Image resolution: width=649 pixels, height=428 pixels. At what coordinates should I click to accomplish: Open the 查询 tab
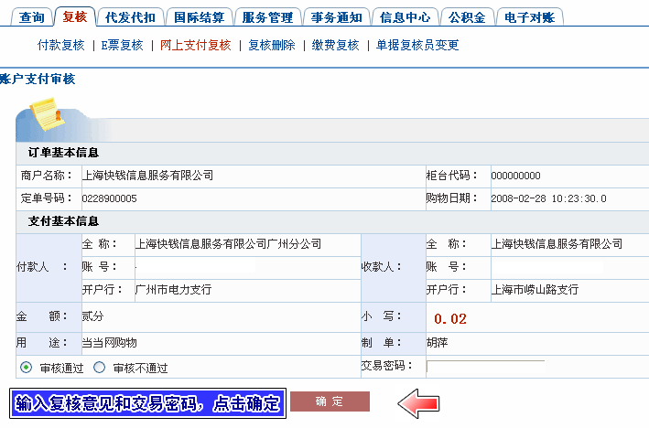pos(32,17)
